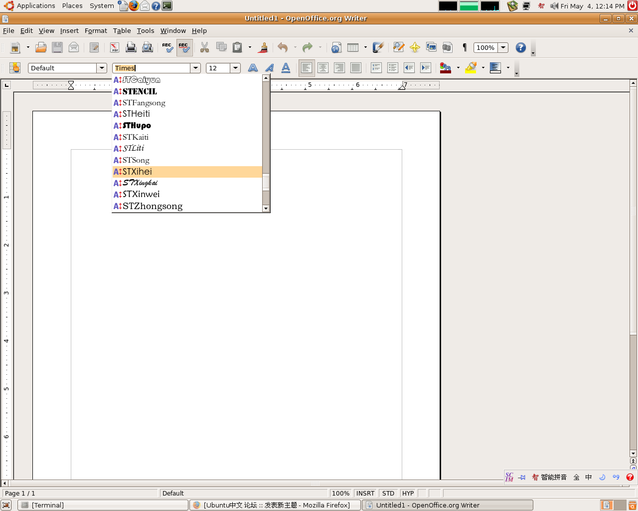The width and height of the screenshot is (638, 511).
Task: Apply the Background Color swatch
Action: point(495,68)
